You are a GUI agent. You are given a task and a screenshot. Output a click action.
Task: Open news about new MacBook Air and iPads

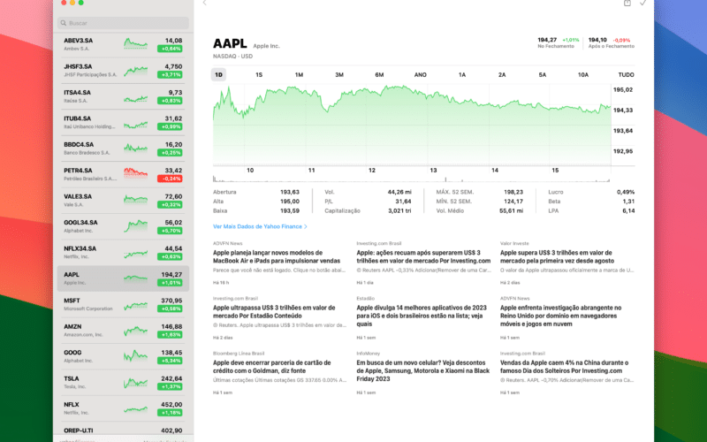[x=279, y=263]
